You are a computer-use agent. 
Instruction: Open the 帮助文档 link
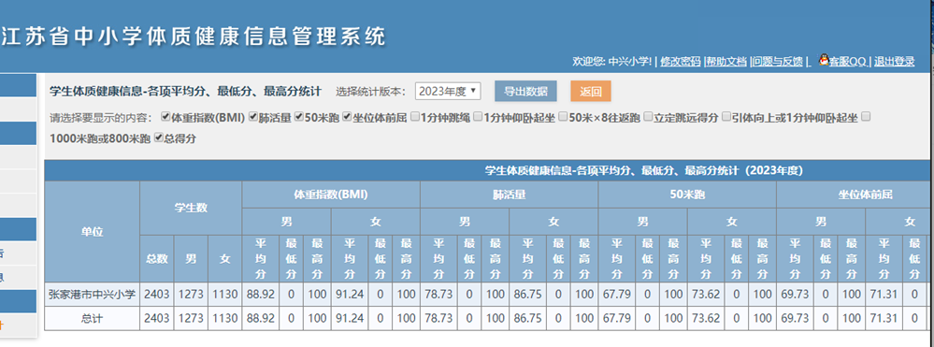pos(726,62)
